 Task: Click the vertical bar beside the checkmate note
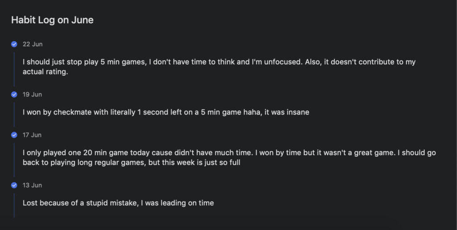(14, 113)
